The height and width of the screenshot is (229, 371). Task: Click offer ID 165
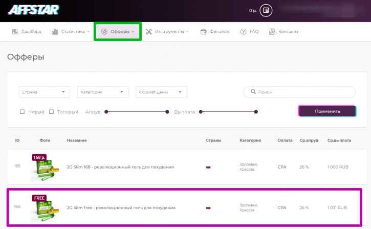(x=17, y=166)
